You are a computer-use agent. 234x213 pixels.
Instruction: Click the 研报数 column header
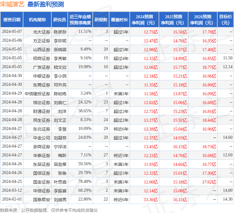(x=101, y=19)
